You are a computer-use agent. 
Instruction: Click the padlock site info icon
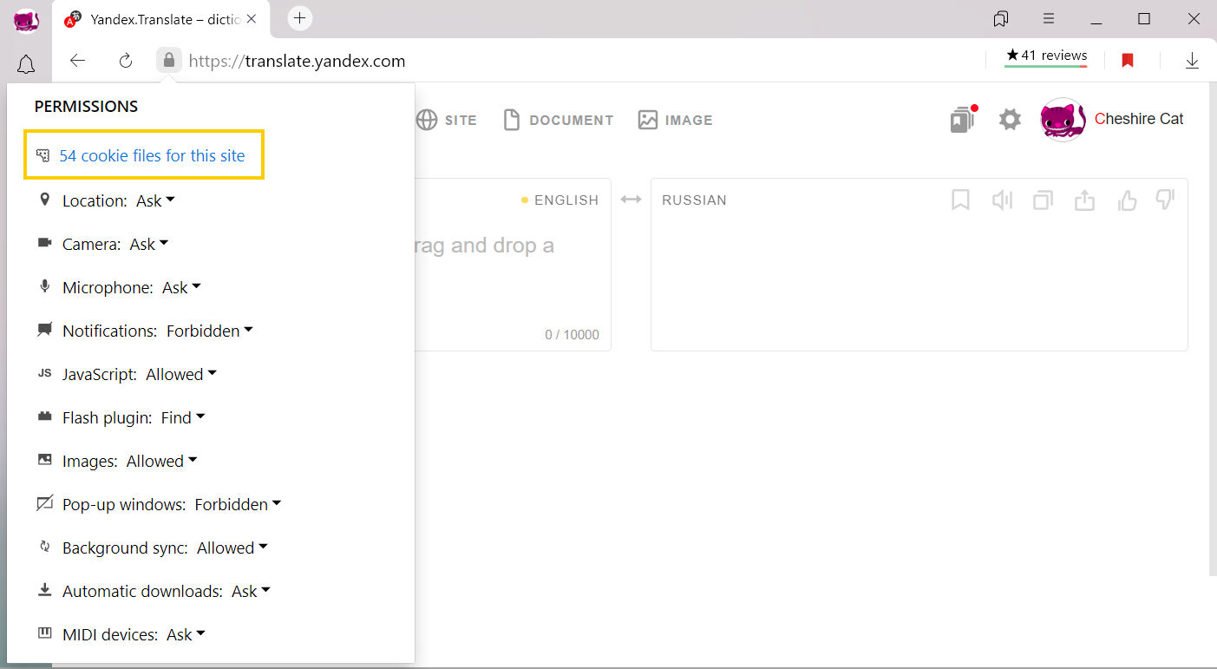(169, 61)
